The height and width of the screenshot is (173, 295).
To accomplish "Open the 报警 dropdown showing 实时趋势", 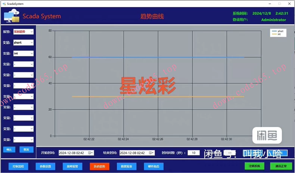I will (23, 32).
